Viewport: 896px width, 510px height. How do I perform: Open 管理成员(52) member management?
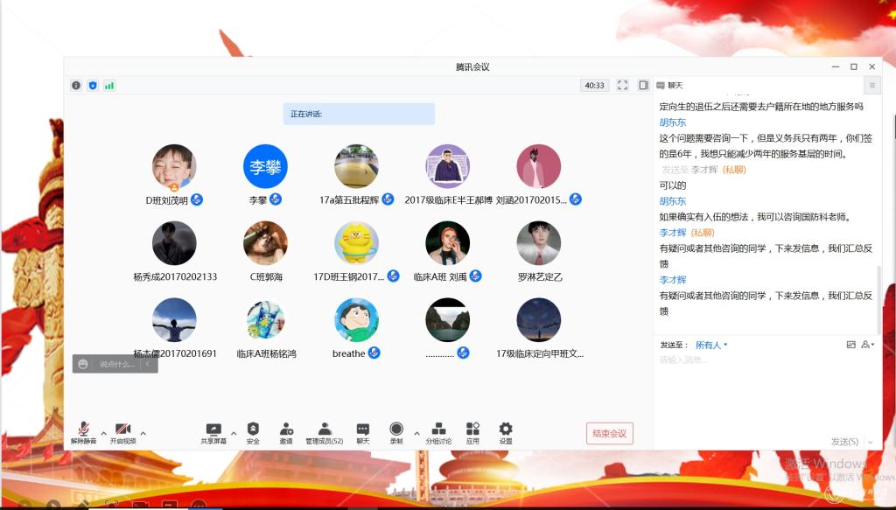(325, 430)
